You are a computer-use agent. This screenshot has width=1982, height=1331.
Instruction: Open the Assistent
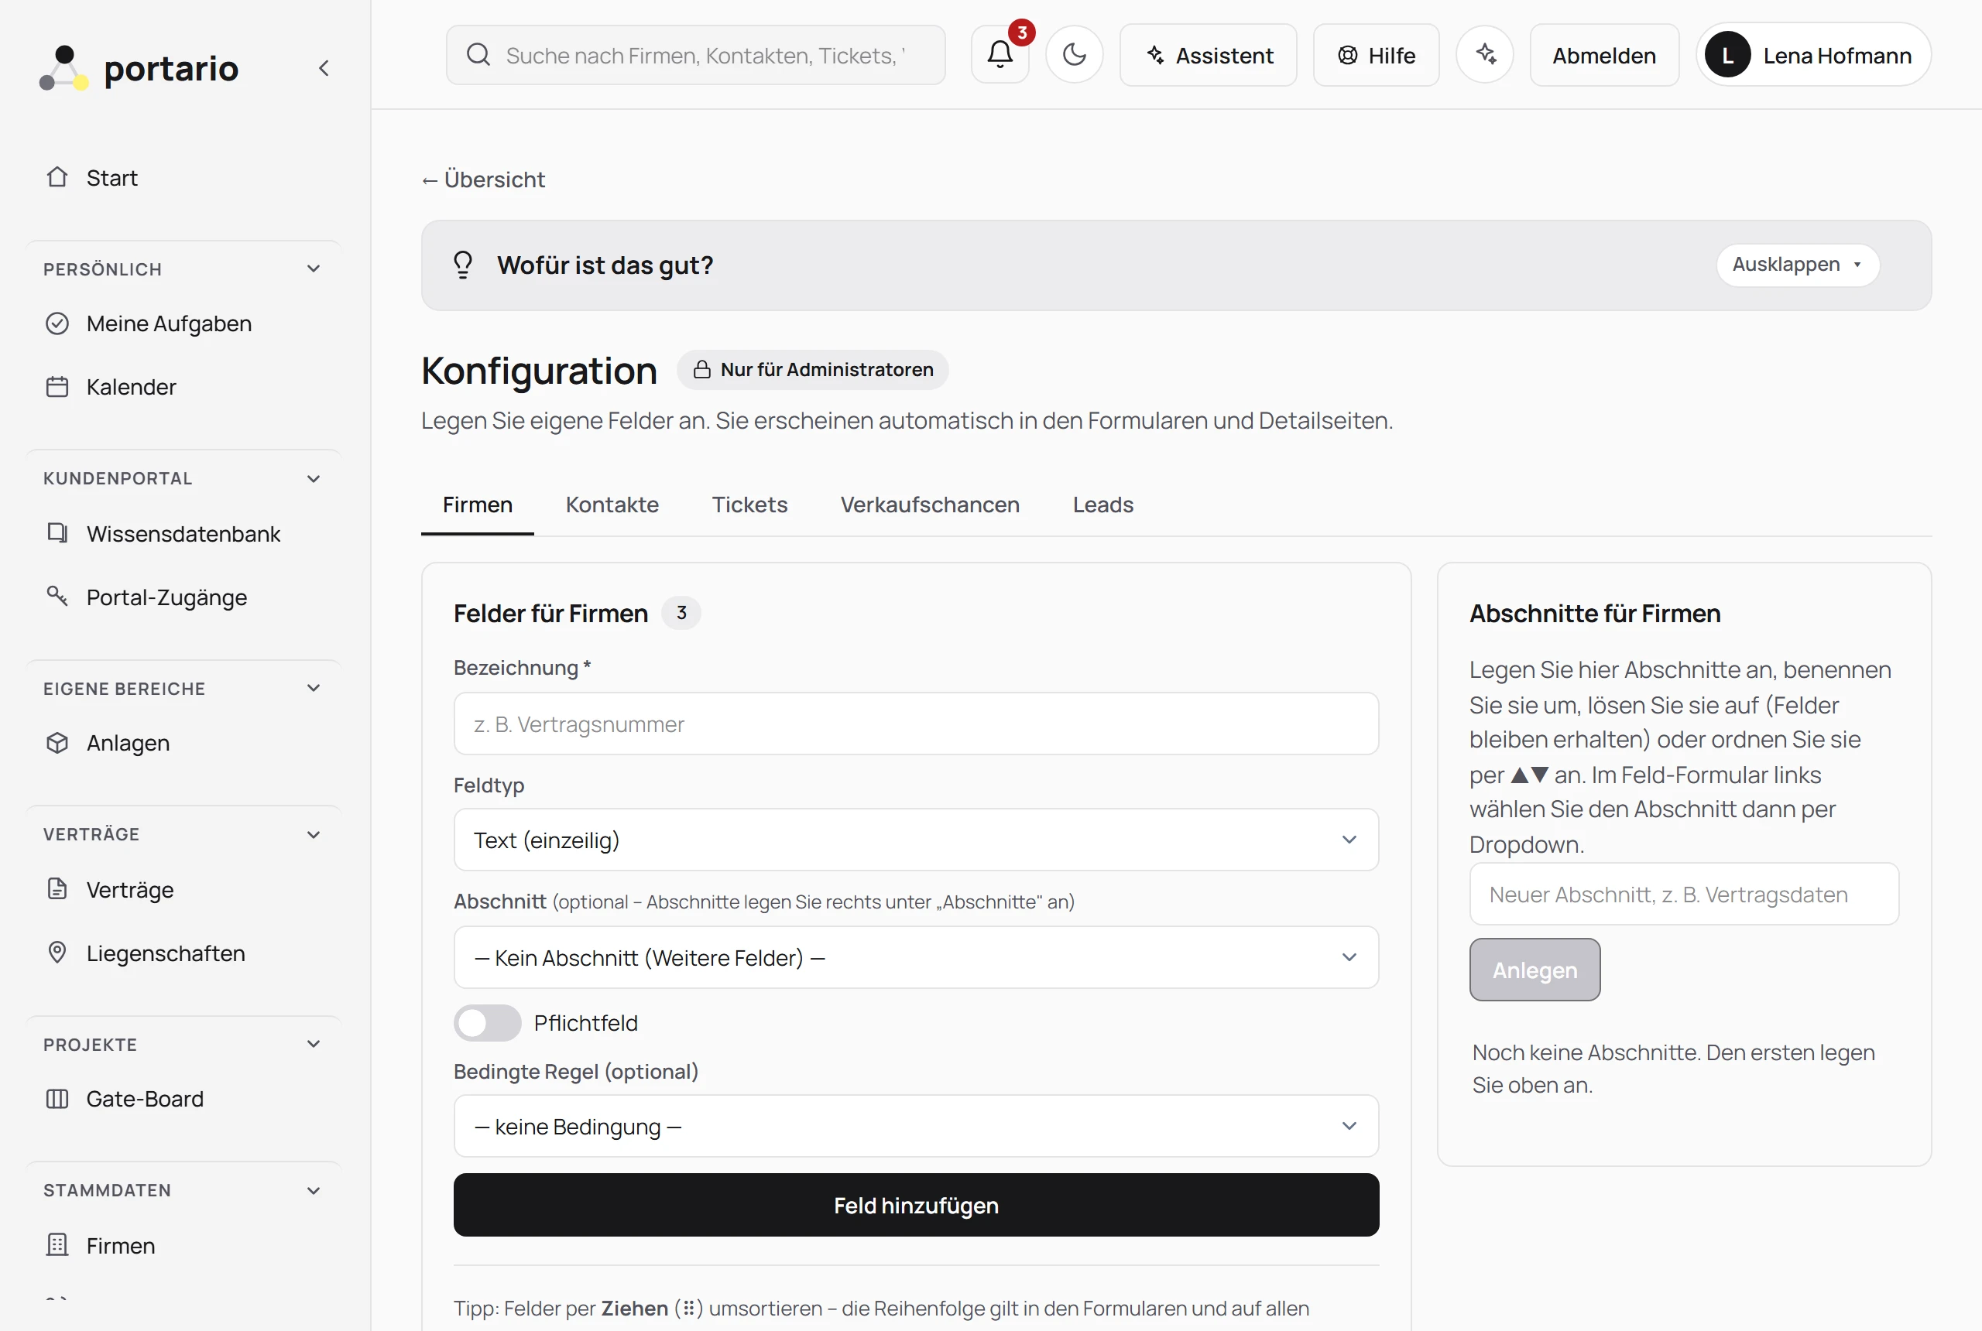pyautogui.click(x=1208, y=55)
